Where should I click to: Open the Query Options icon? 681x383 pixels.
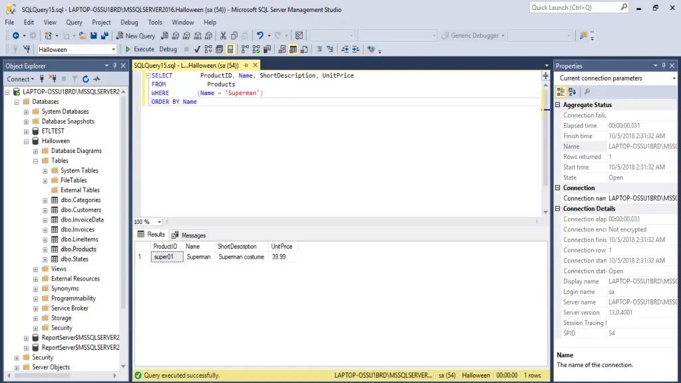click(x=219, y=49)
